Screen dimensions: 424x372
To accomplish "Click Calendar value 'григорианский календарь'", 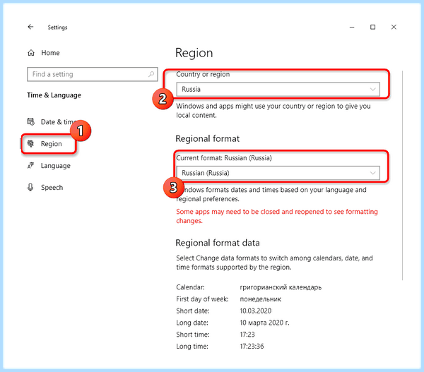I will (281, 287).
